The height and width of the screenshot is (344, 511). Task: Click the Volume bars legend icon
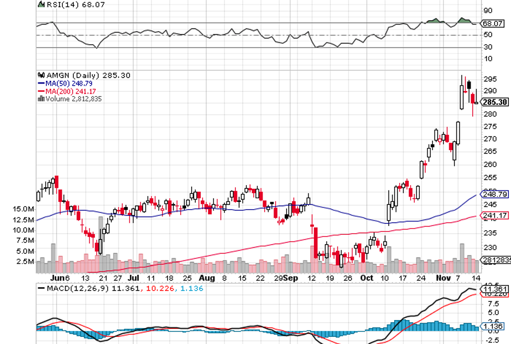click(x=40, y=99)
